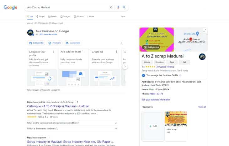Open the Add exterior photo card
Image resolution: width=229 pixels, height=146 pixels.
tap(74, 67)
